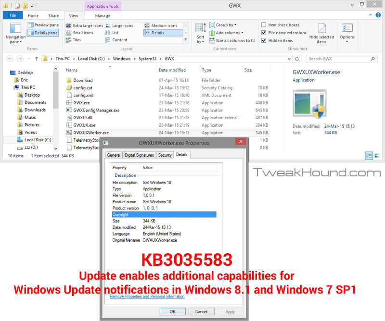
Task: Toggle Hidden items checkbox
Action: (x=264, y=40)
